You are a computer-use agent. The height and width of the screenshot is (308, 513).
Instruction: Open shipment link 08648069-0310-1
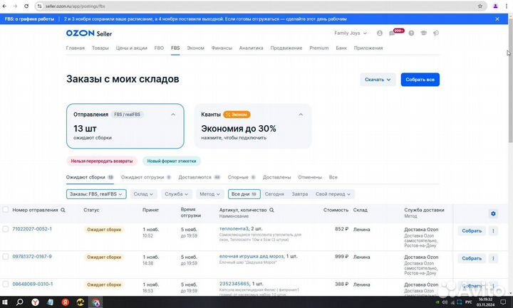(x=33, y=284)
